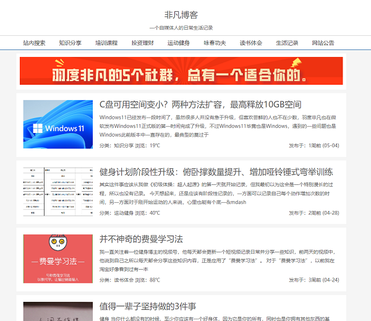Open article 健身计划阶段性升级
This screenshot has width=371, height=321.
coord(216,172)
